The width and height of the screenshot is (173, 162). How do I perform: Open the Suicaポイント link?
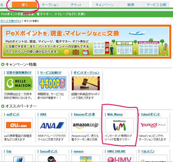tap(49, 151)
